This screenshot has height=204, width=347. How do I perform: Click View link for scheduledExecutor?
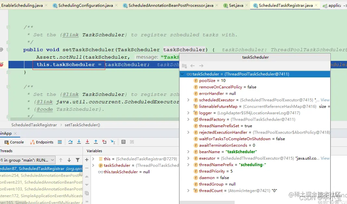click(x=325, y=100)
